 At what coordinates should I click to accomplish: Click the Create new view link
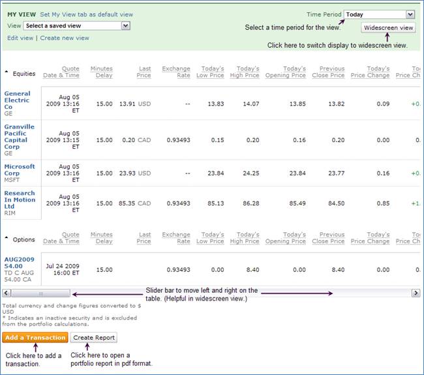tap(65, 38)
